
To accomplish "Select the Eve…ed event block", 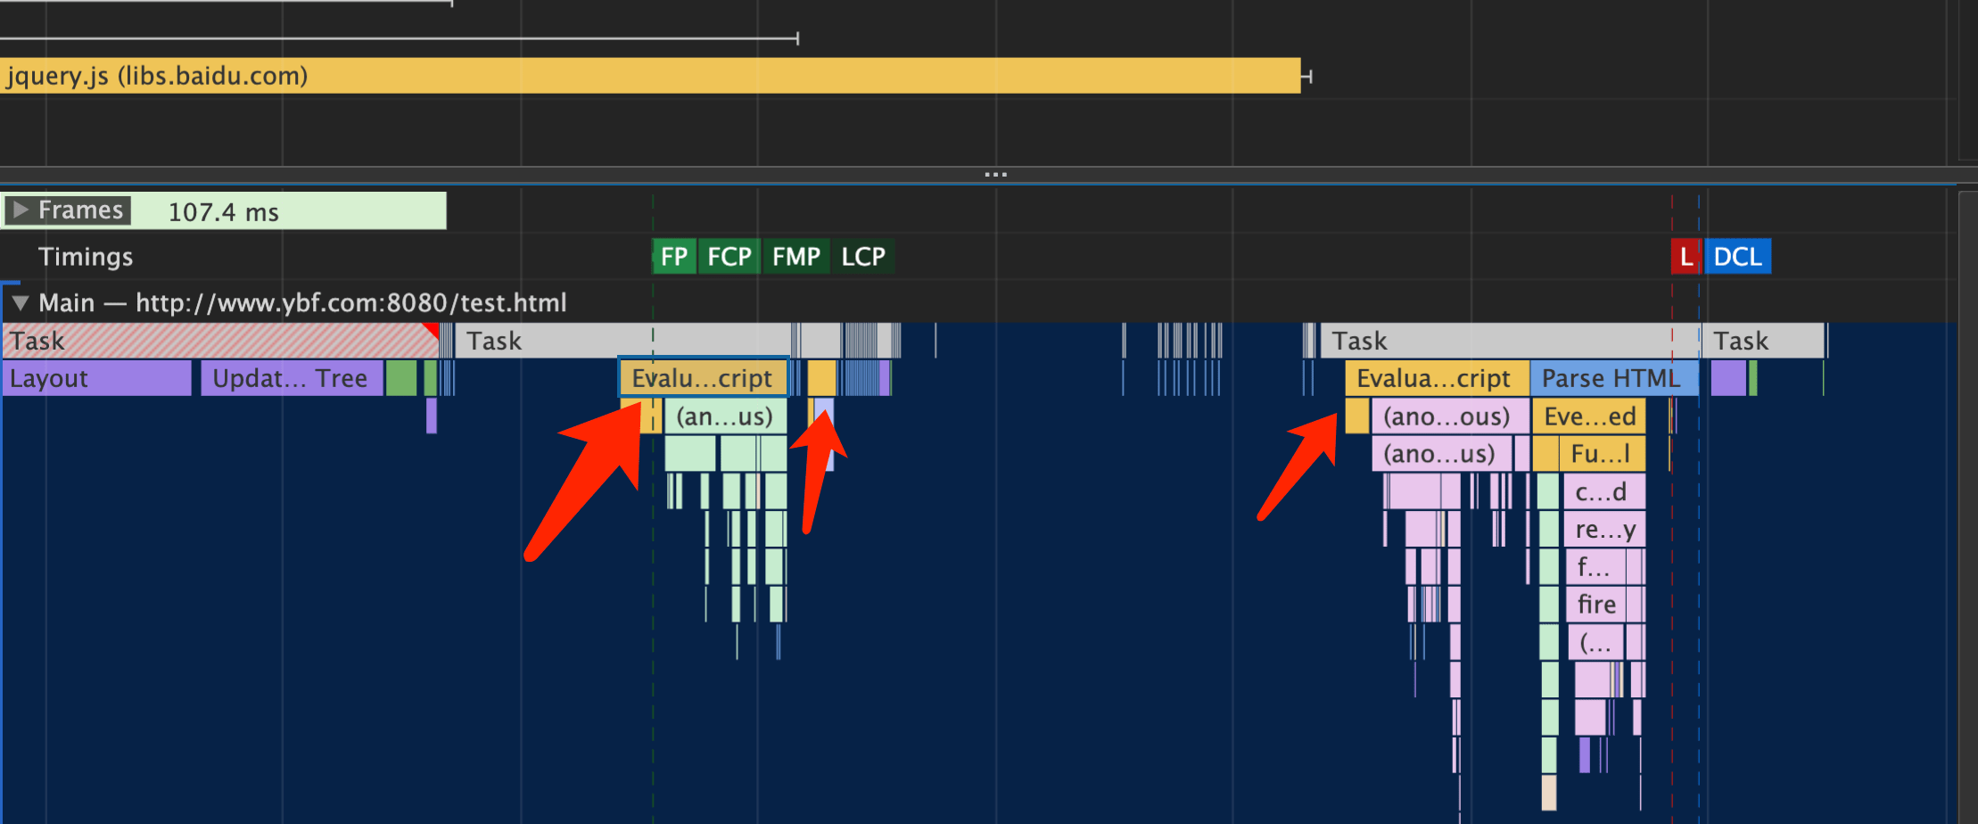I will pos(1588,416).
